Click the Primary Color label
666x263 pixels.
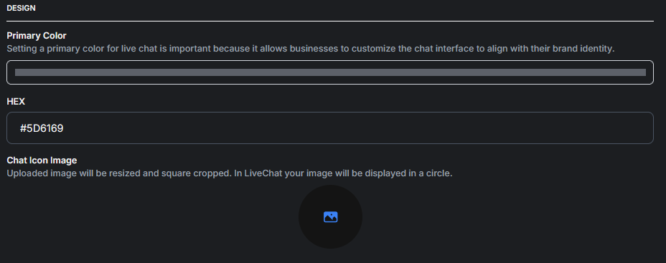click(x=37, y=36)
